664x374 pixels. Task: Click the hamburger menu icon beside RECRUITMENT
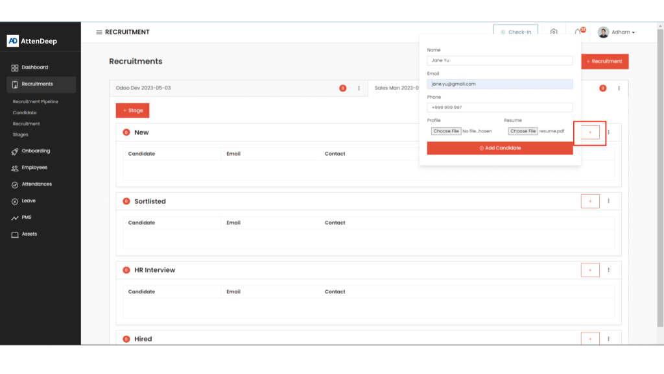[99, 32]
